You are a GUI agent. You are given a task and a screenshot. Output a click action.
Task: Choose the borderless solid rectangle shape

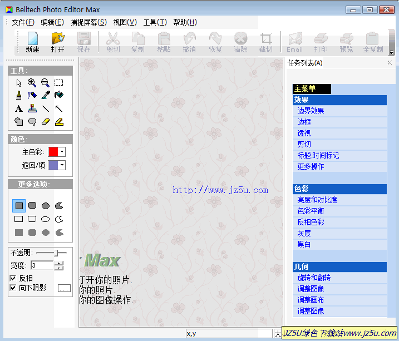coord(19,233)
